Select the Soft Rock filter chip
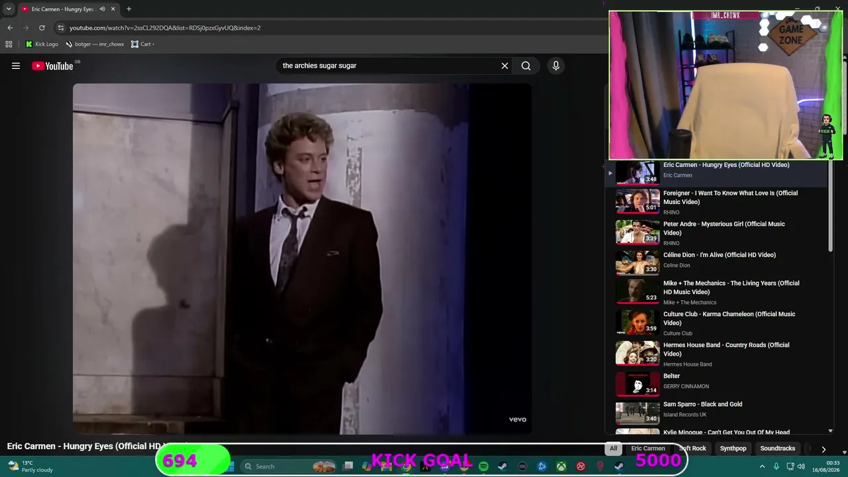Image resolution: width=848 pixels, height=477 pixels. pos(692,449)
